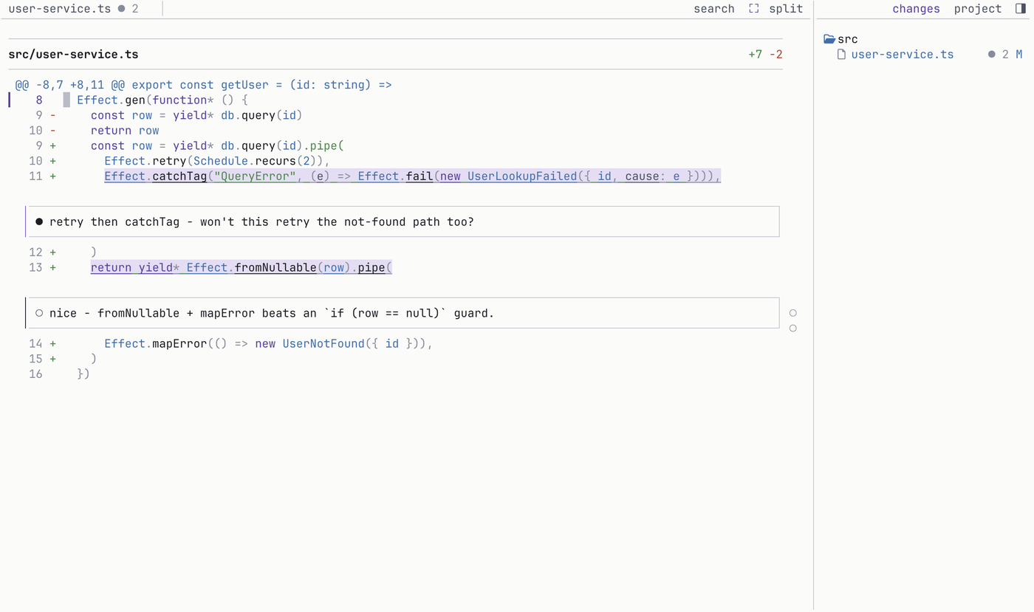Screen dimensions: 1034x612
Task: Open the search function
Action: pyautogui.click(x=714, y=9)
